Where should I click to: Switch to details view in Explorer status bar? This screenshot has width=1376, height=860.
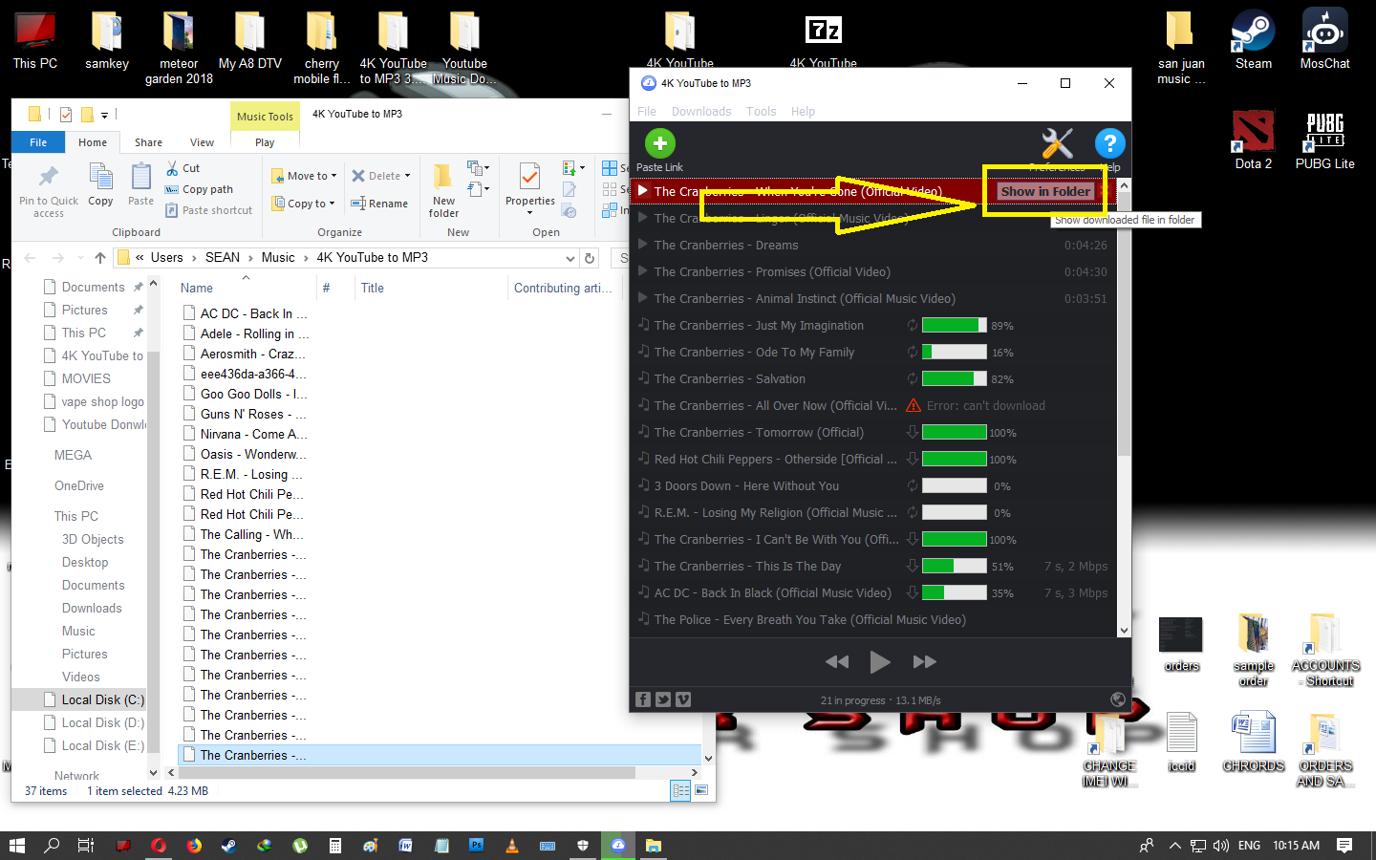coord(681,790)
